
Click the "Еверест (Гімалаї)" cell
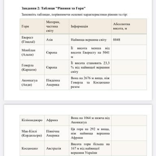click(32, 40)
